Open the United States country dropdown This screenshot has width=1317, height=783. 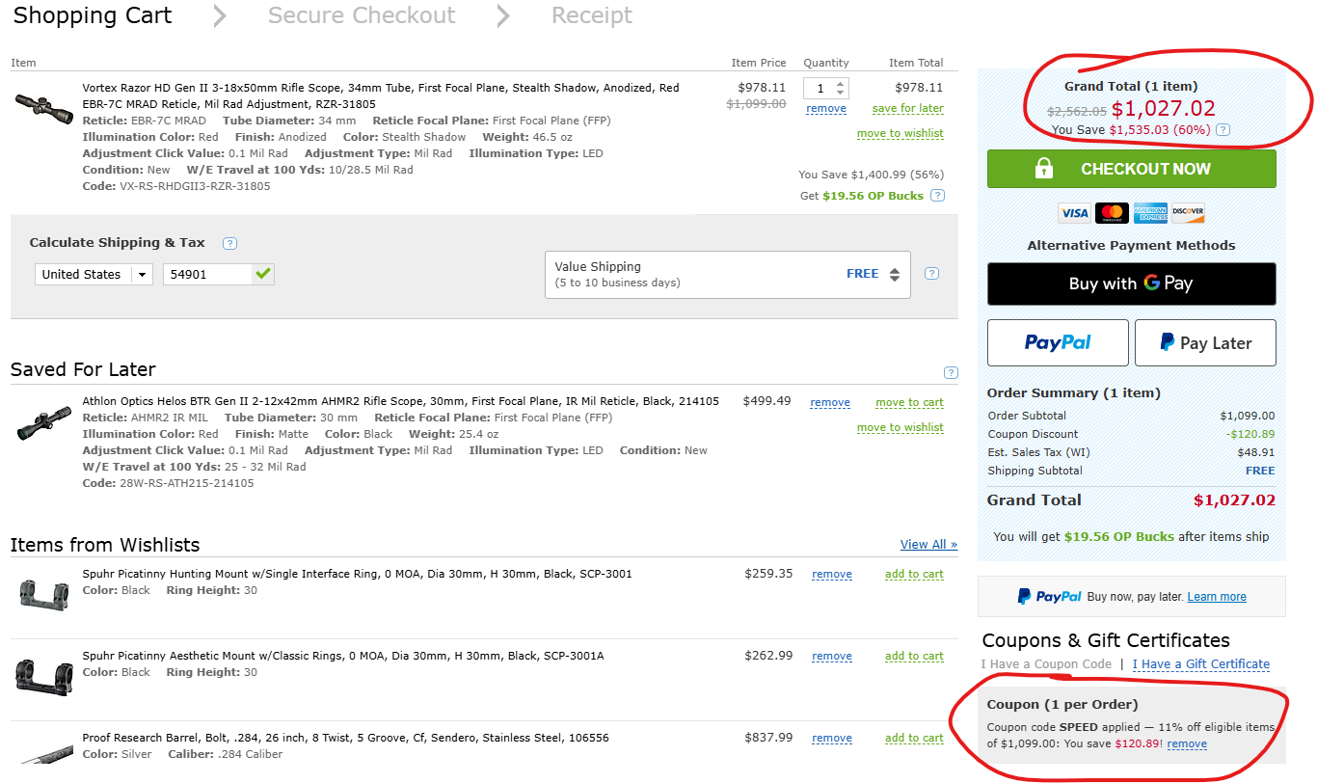[x=94, y=274]
